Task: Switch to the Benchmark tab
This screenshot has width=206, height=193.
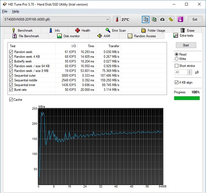Action: click(22, 30)
